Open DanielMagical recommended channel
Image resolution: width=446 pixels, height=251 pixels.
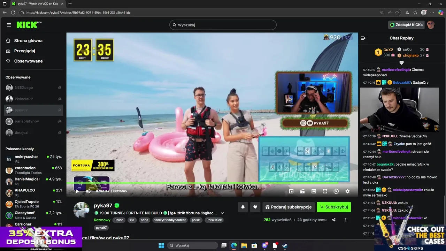click(33, 181)
